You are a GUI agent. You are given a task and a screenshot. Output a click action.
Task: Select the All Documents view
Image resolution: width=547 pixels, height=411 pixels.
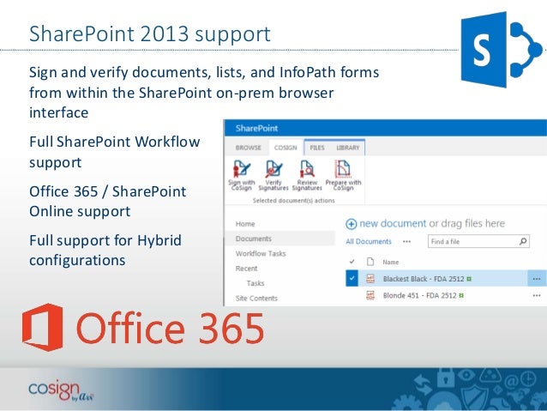(369, 241)
